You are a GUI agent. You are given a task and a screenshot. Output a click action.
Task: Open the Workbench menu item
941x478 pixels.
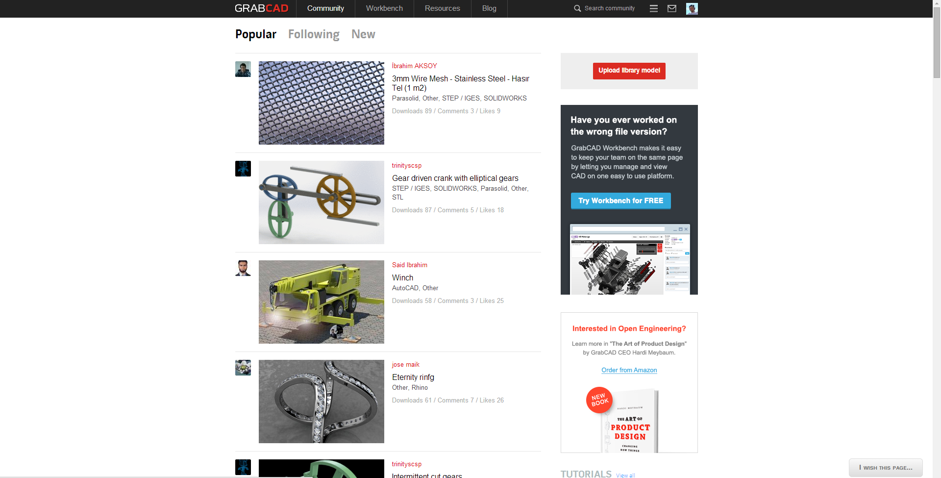tap(384, 8)
